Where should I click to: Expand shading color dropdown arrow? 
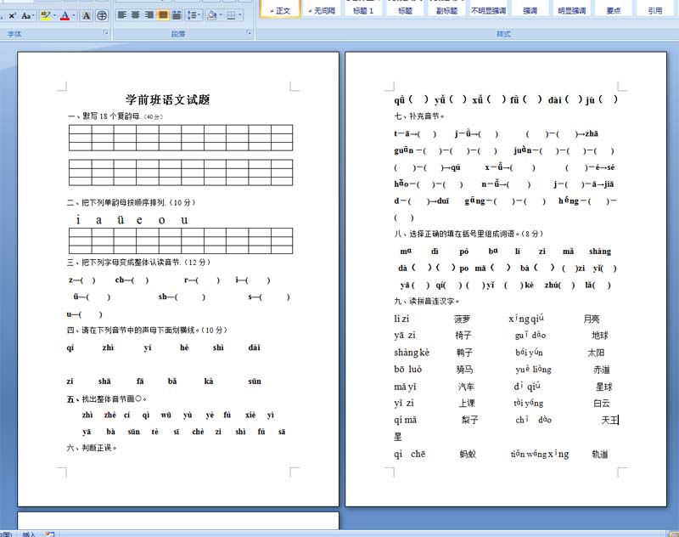(221, 15)
